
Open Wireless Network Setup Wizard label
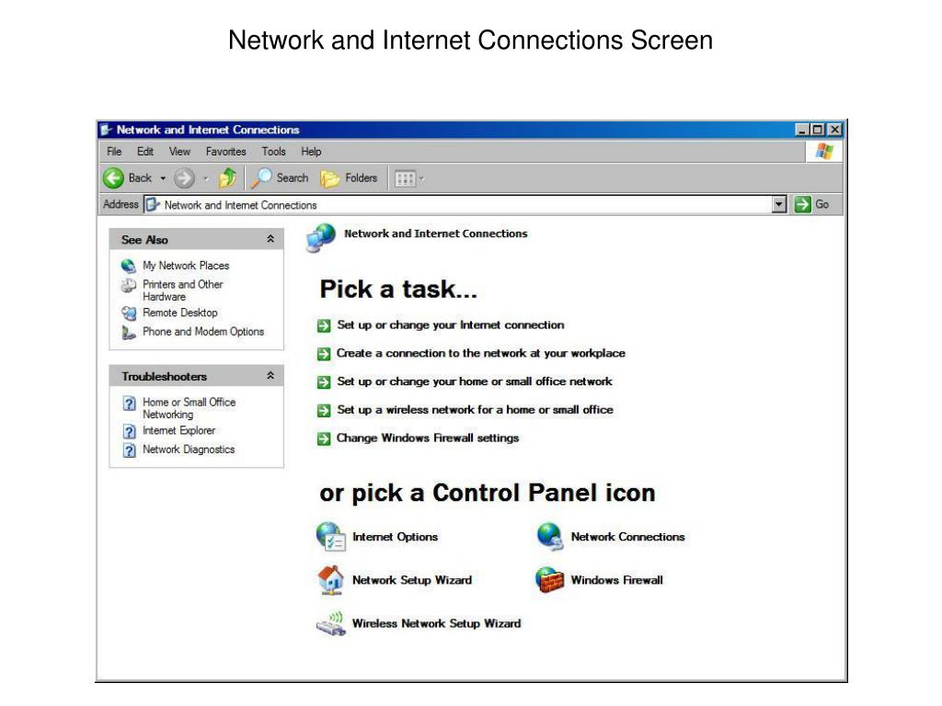coord(437,623)
